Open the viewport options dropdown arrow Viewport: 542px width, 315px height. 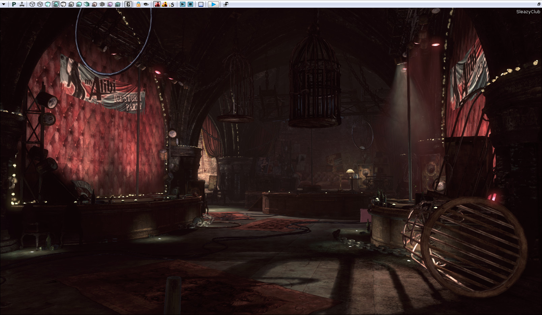pyautogui.click(x=4, y=4)
